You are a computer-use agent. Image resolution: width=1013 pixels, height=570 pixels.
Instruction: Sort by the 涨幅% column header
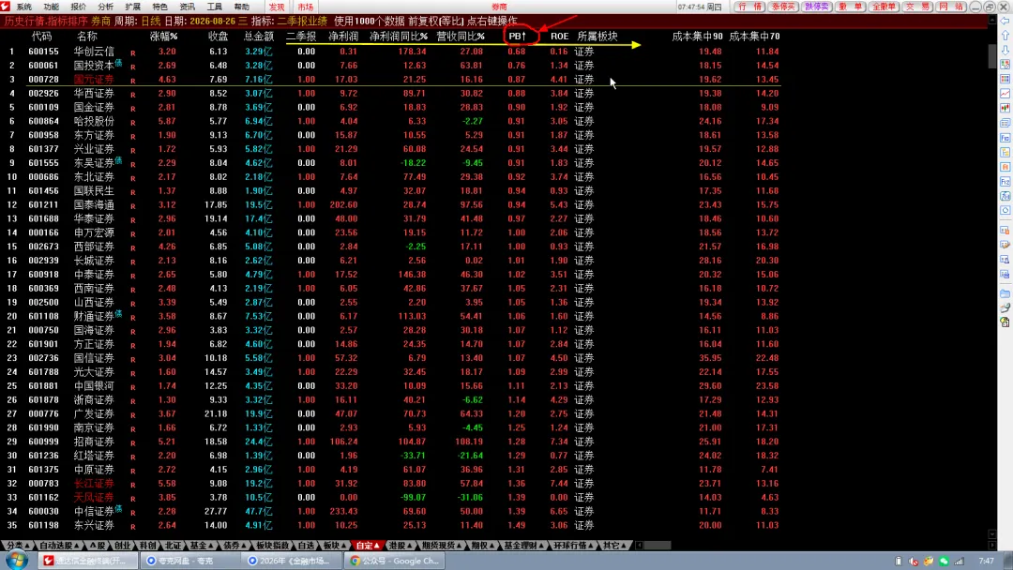163,37
